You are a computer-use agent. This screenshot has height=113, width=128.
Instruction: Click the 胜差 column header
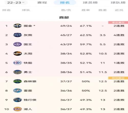coord(103,10)
